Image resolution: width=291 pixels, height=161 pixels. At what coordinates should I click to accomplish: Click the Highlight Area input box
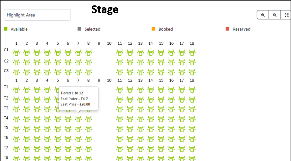click(37, 15)
